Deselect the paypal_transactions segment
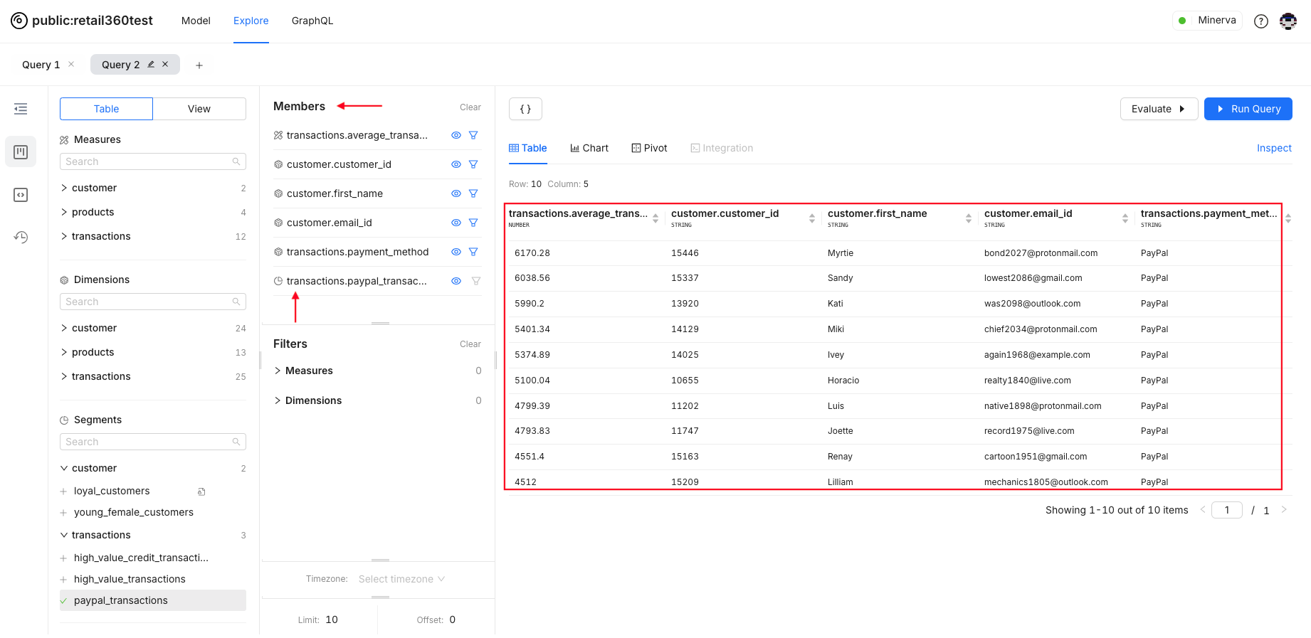 click(152, 600)
